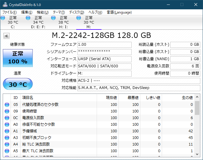Open the 機能(U) menu

[x=42, y=12]
